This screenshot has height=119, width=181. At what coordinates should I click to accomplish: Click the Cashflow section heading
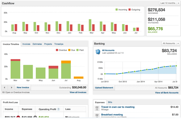point(8,3)
